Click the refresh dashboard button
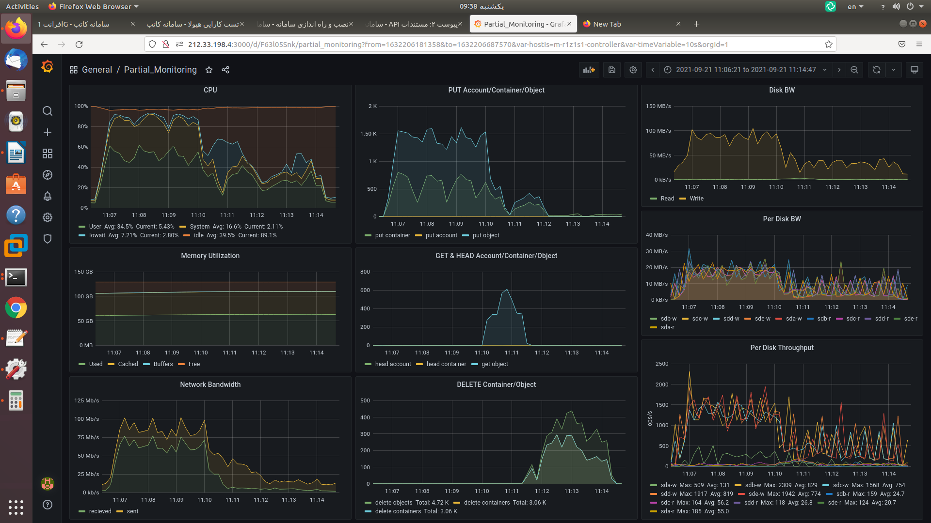 877,70
